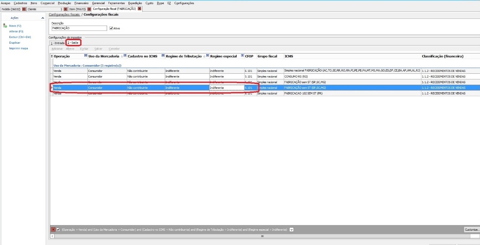Open the Regime especial column filter dropdown
Image resolution: width=480 pixels, height=245 pixels.
(x=242, y=56)
